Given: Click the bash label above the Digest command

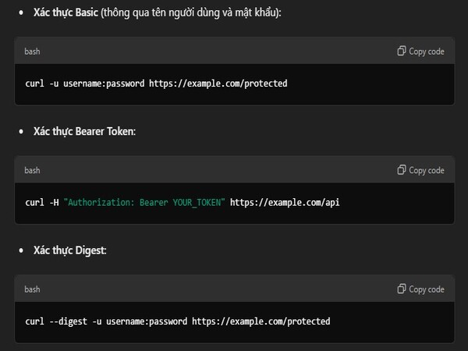Looking at the screenshot, I should coord(32,289).
